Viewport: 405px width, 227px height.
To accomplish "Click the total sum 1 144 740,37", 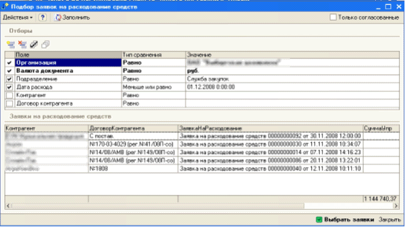I will tap(380, 199).
